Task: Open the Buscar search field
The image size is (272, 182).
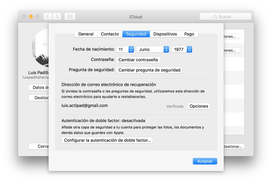Action: pos(225,17)
